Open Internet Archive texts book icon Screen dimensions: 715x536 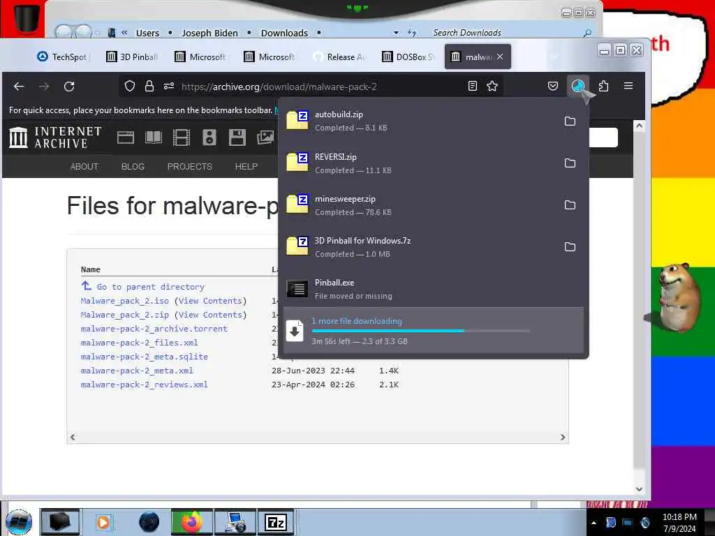click(x=153, y=137)
